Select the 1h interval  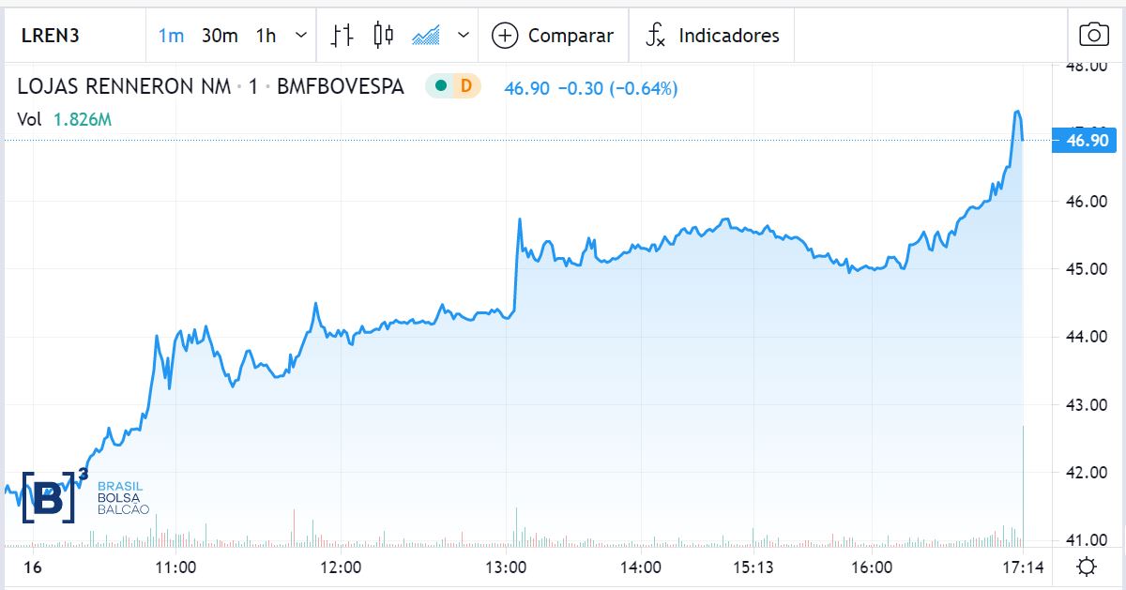point(266,36)
